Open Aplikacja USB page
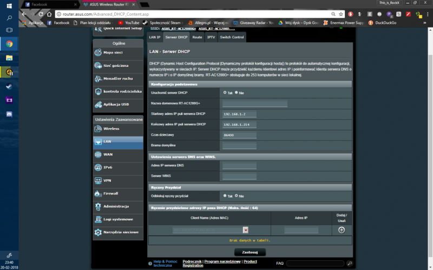 tap(118, 104)
